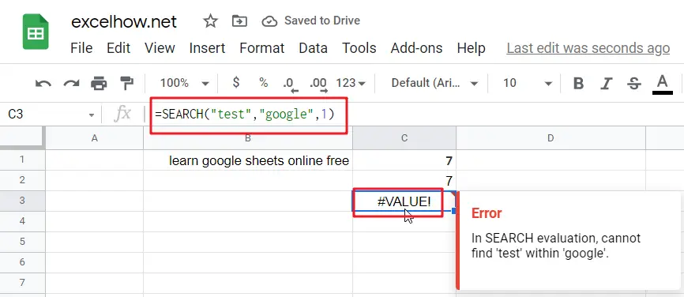This screenshot has height=297, width=684.
Task: Increase decimal places
Action: tap(318, 85)
